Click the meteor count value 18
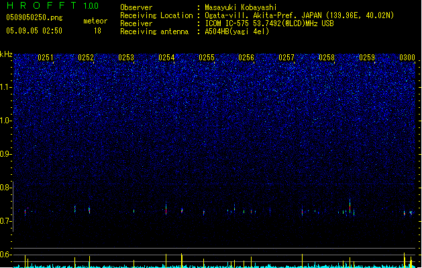The image size is (422, 268). (97, 31)
